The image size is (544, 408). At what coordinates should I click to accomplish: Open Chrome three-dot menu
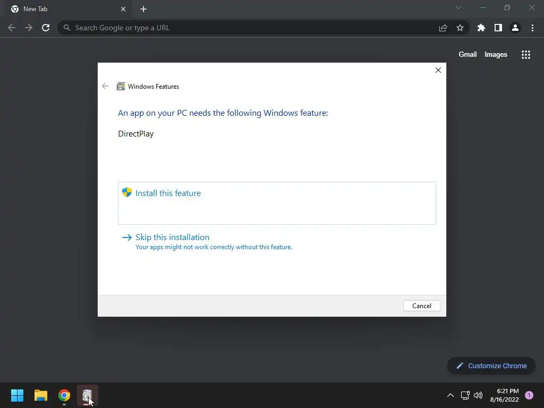[x=532, y=28]
